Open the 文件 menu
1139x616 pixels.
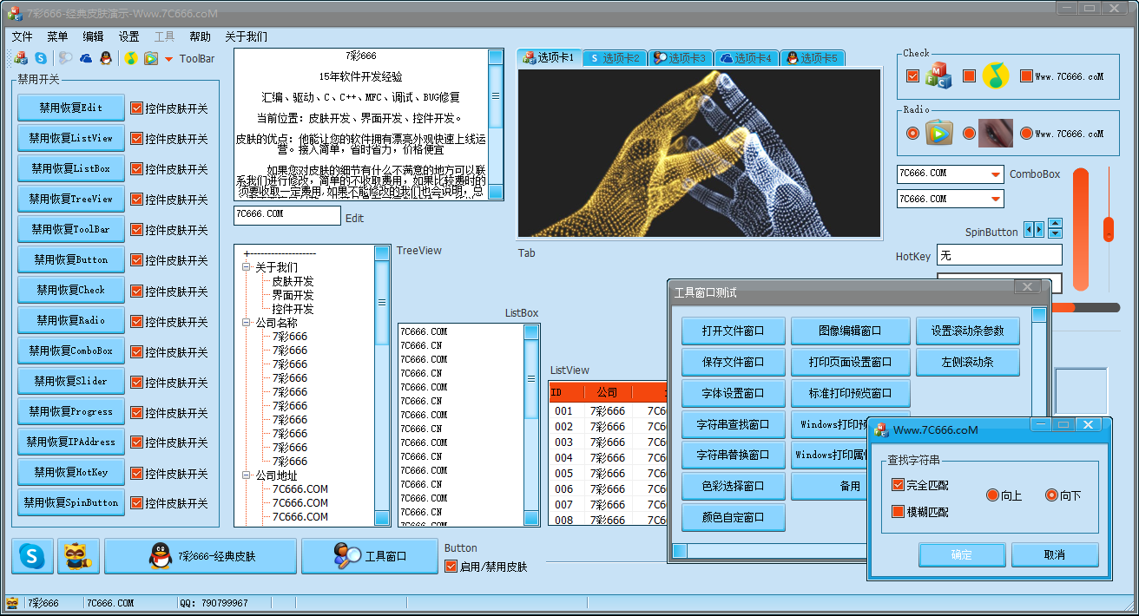point(22,36)
